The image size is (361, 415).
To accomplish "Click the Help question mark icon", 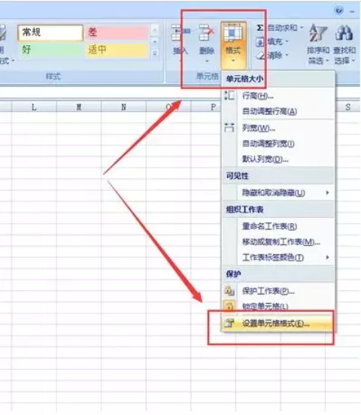I will (x=338, y=11).
